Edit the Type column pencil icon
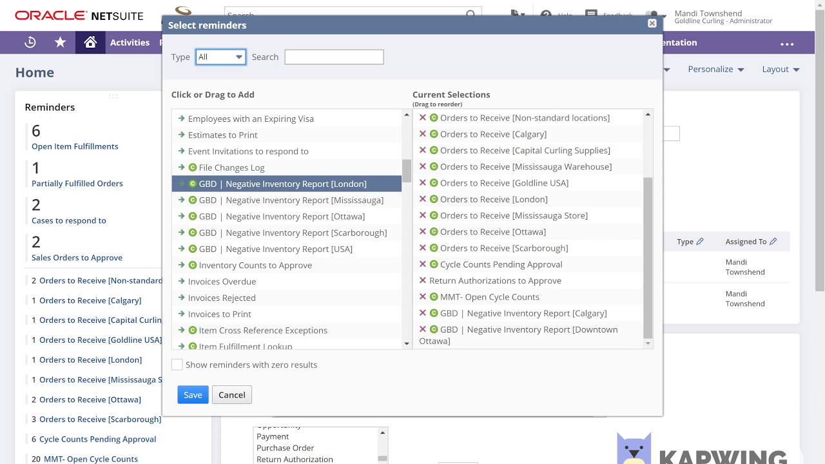This screenshot has height=464, width=825. click(x=700, y=242)
